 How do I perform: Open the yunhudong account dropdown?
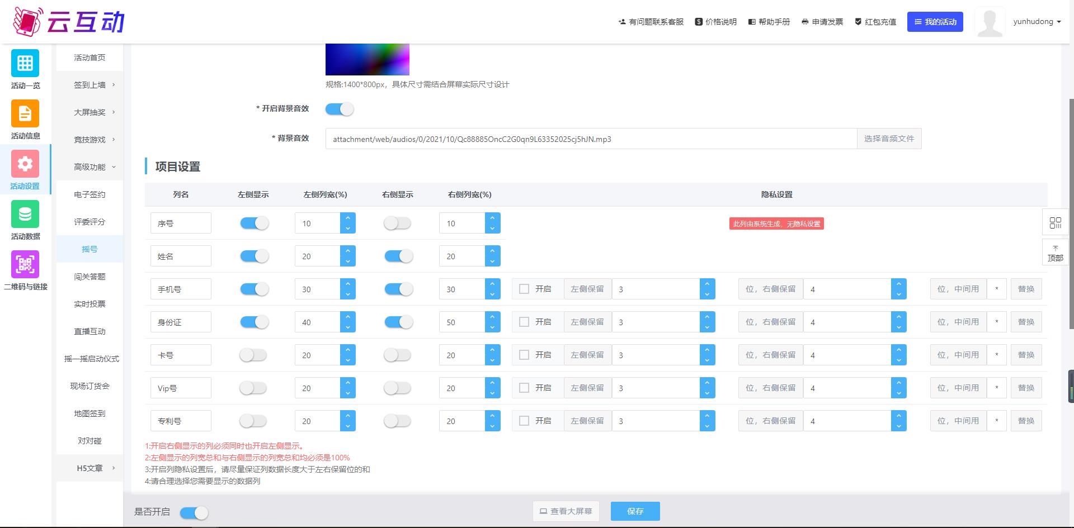coord(1037,22)
